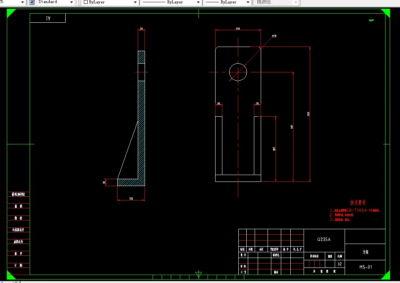400x283 pixels.
Task: Expand the Standard table style dropdown
Action: [x=71, y=2]
